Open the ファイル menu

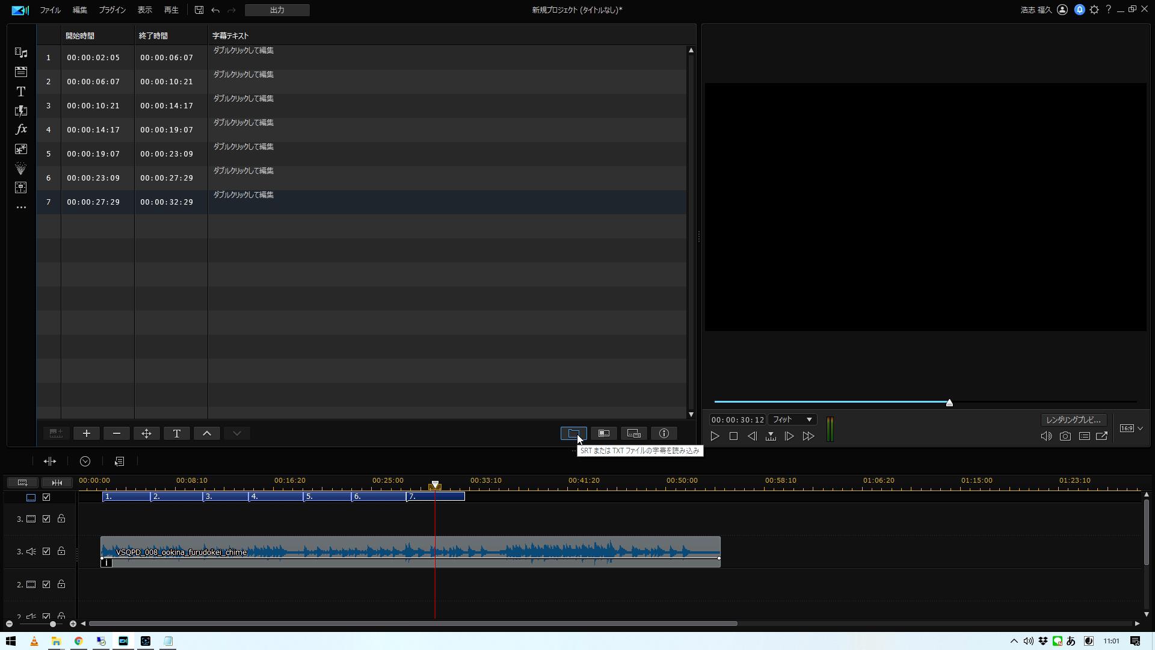tap(50, 10)
